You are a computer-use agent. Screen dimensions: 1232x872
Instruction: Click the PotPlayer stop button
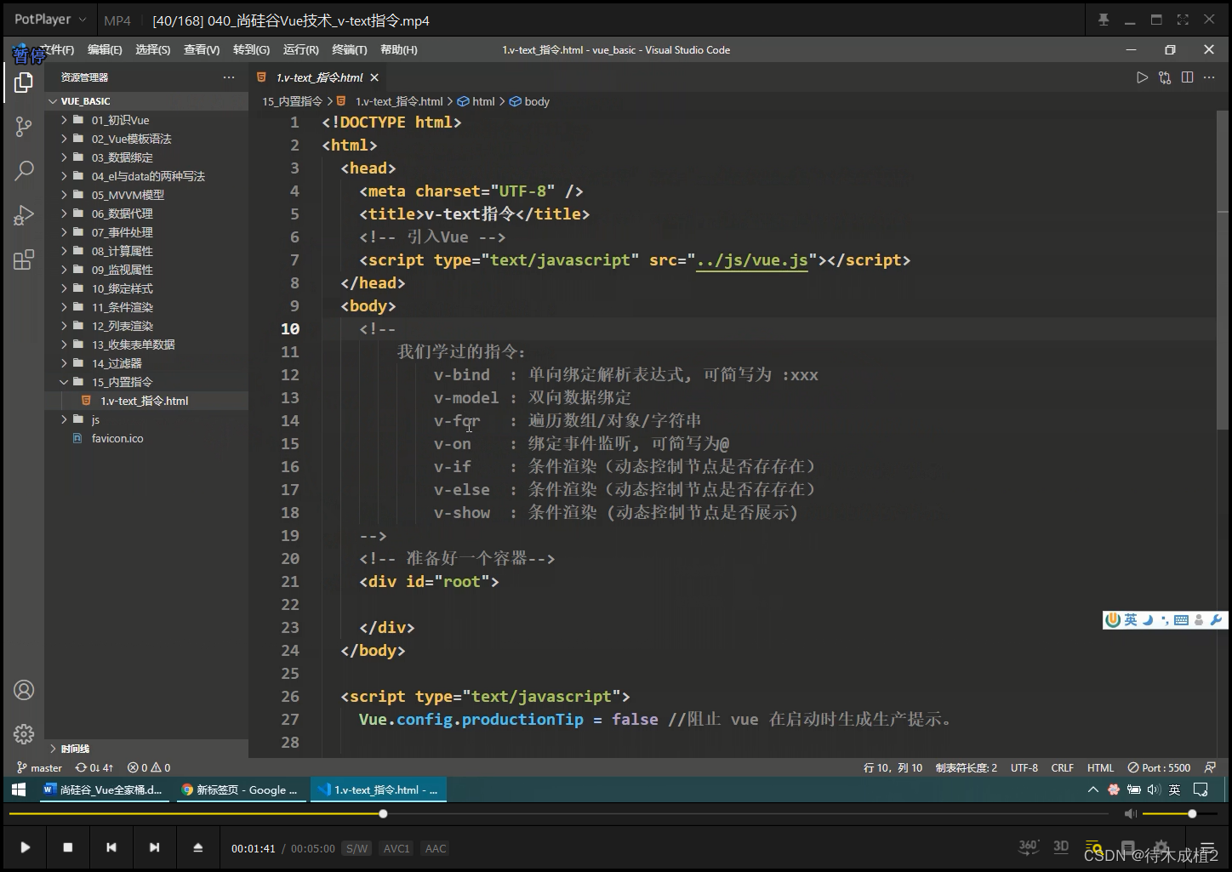[68, 847]
